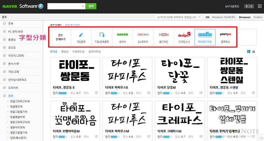264x141 pixels.
Task: Click Windows icon on 타이포 꼬맹이마음M card
Action: [x=96, y=136]
